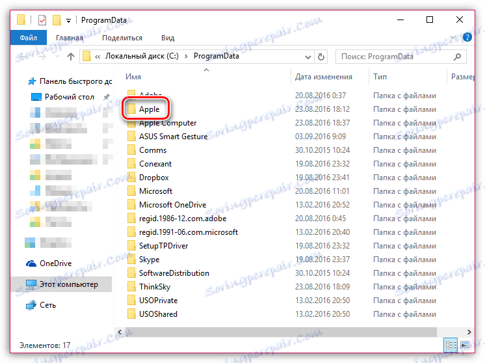Sort by the Имя column header
This screenshot has width=485, height=363.
(x=133, y=77)
